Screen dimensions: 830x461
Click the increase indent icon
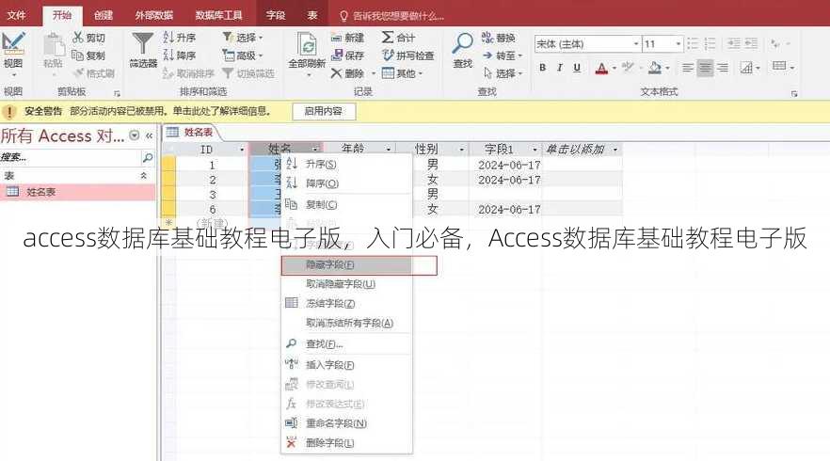[x=752, y=44]
